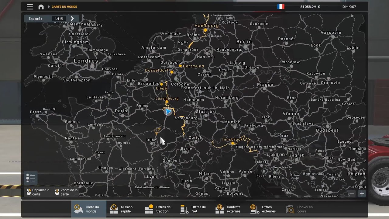Click the Stuttgart city label

pos(206,112)
